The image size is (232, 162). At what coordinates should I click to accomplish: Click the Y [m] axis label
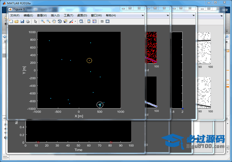click(x=24, y=70)
